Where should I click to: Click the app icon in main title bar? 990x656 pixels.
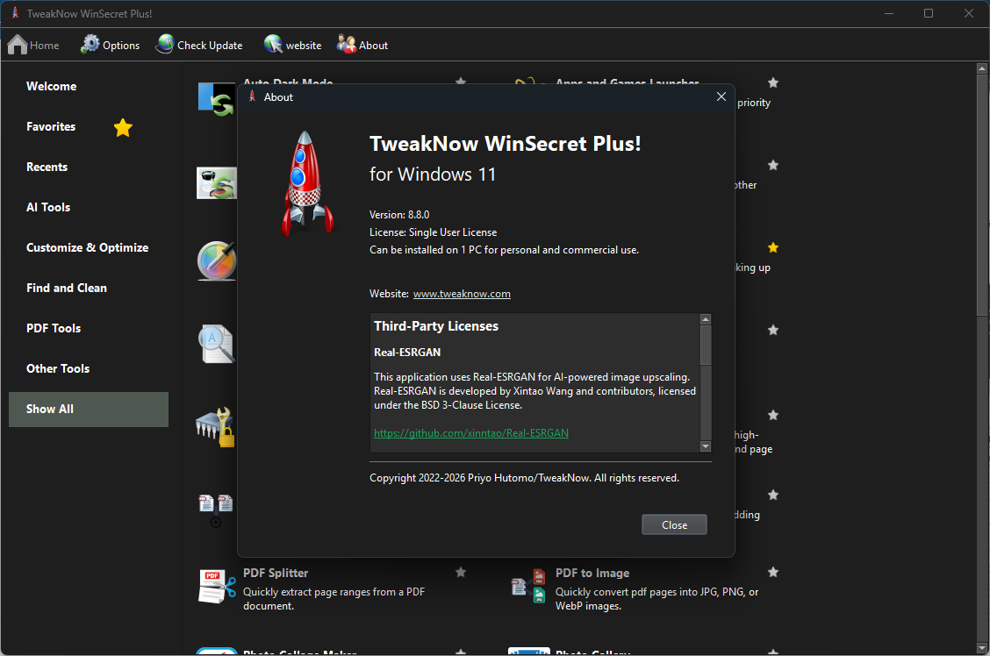tap(15, 13)
